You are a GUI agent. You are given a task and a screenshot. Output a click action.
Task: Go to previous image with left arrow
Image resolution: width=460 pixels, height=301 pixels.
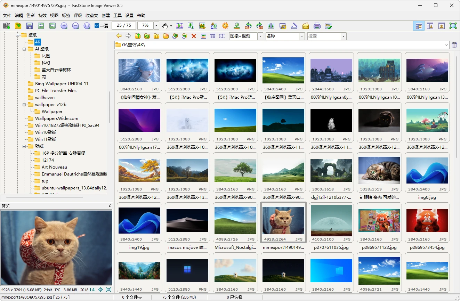pos(41,26)
